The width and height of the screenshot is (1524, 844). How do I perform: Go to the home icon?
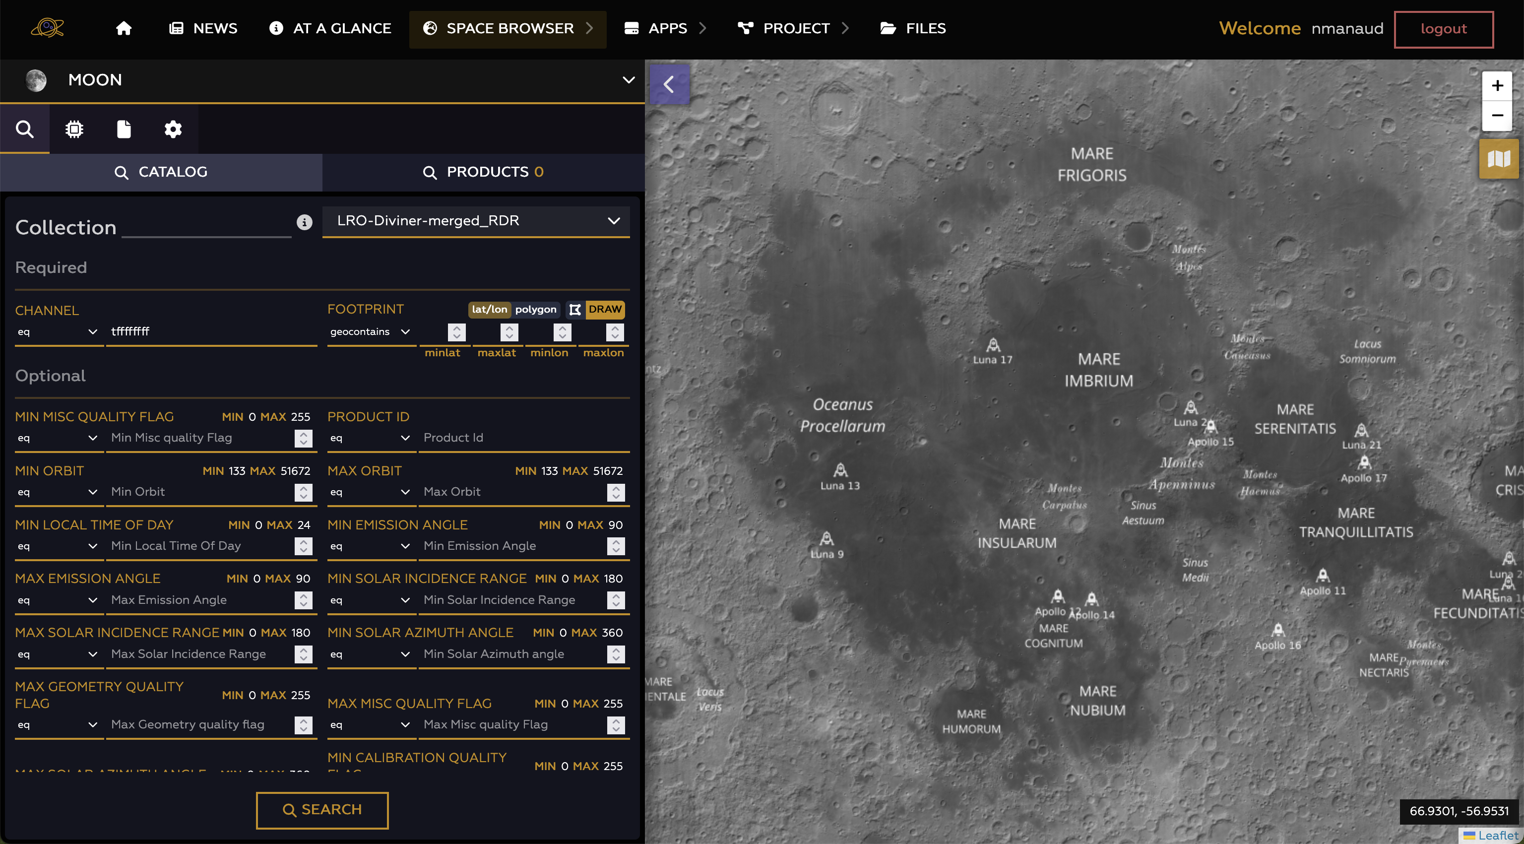pos(124,28)
